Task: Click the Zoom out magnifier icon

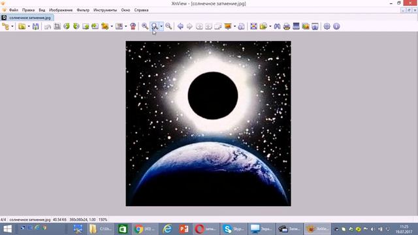Action: pos(169,26)
